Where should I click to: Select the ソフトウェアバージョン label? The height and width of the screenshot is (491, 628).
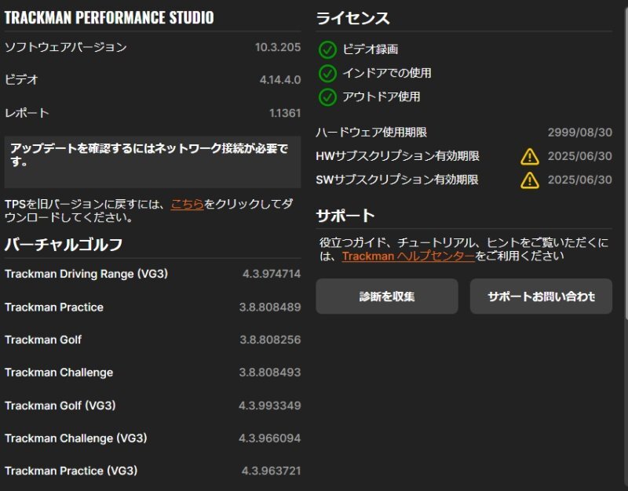pyautogui.click(x=66, y=47)
